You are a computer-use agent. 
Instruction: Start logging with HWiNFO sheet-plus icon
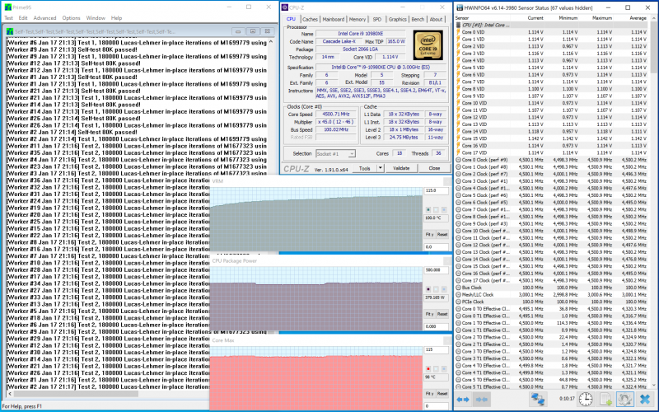coord(605,399)
